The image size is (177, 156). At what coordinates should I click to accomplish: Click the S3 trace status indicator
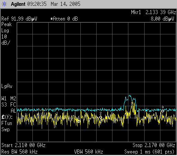coord(4,104)
